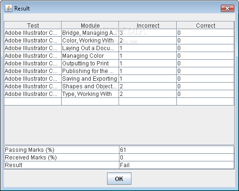Click Correct value 0 in Bridge row

click(x=206, y=33)
